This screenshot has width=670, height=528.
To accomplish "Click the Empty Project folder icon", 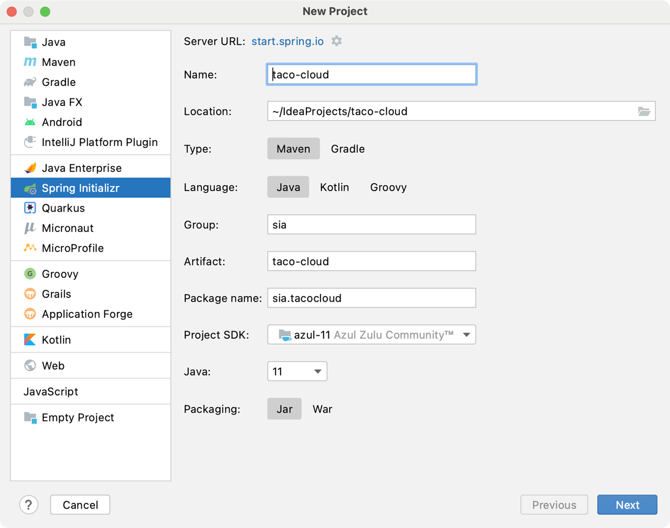I will (x=30, y=417).
